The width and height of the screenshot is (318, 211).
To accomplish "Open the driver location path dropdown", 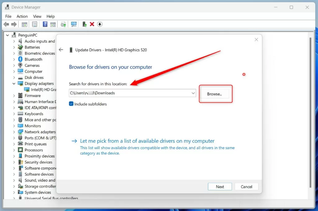I will click(193, 93).
